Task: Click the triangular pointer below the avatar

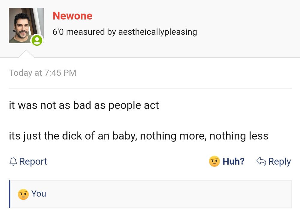Action: click(26, 54)
